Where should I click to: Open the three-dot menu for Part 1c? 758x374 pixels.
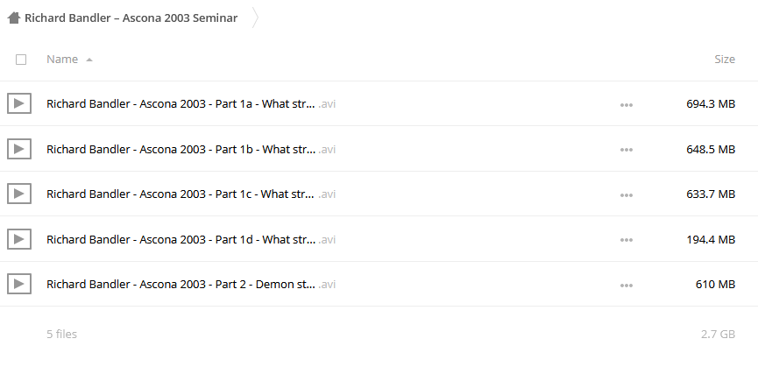pyautogui.click(x=626, y=195)
